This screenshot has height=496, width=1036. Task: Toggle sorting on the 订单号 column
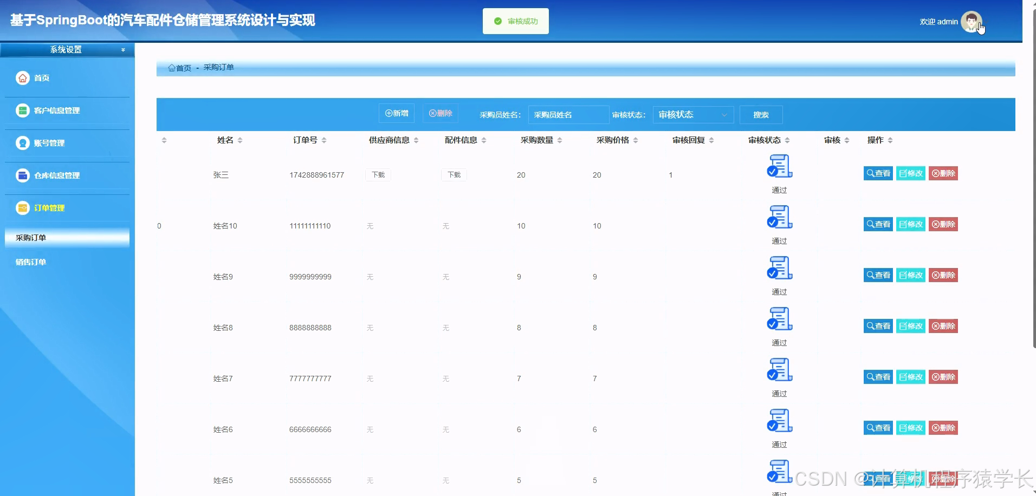coord(324,140)
